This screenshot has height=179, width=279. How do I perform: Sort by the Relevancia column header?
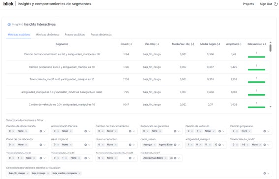(x=256, y=44)
